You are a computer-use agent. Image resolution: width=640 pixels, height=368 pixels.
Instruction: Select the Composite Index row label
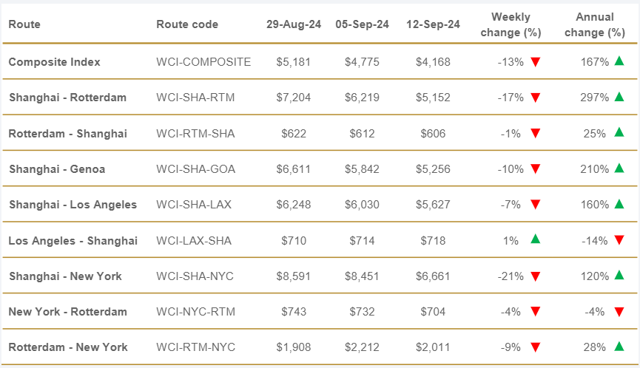coord(54,62)
